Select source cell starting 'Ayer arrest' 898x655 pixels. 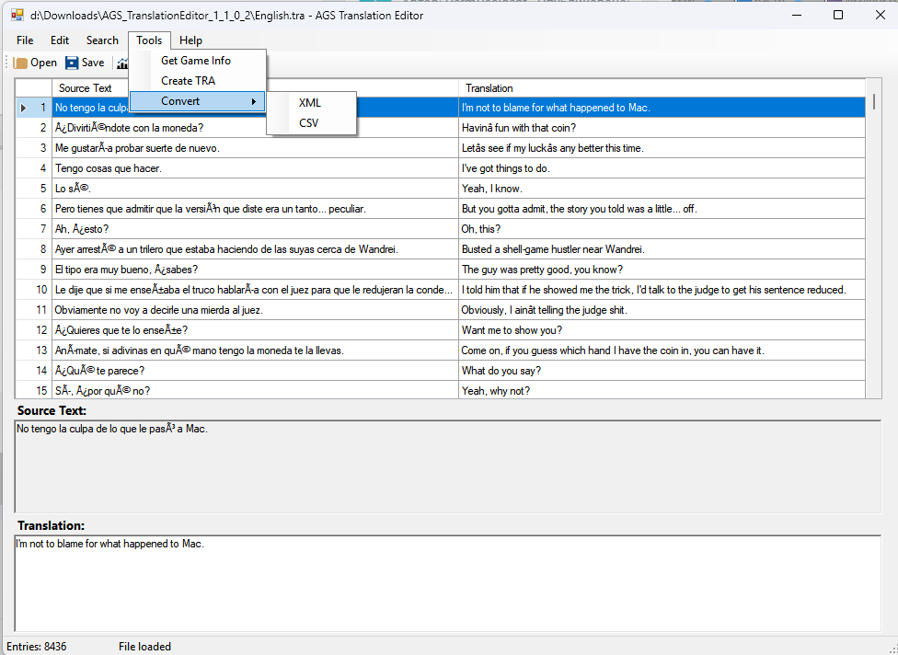pyautogui.click(x=256, y=249)
